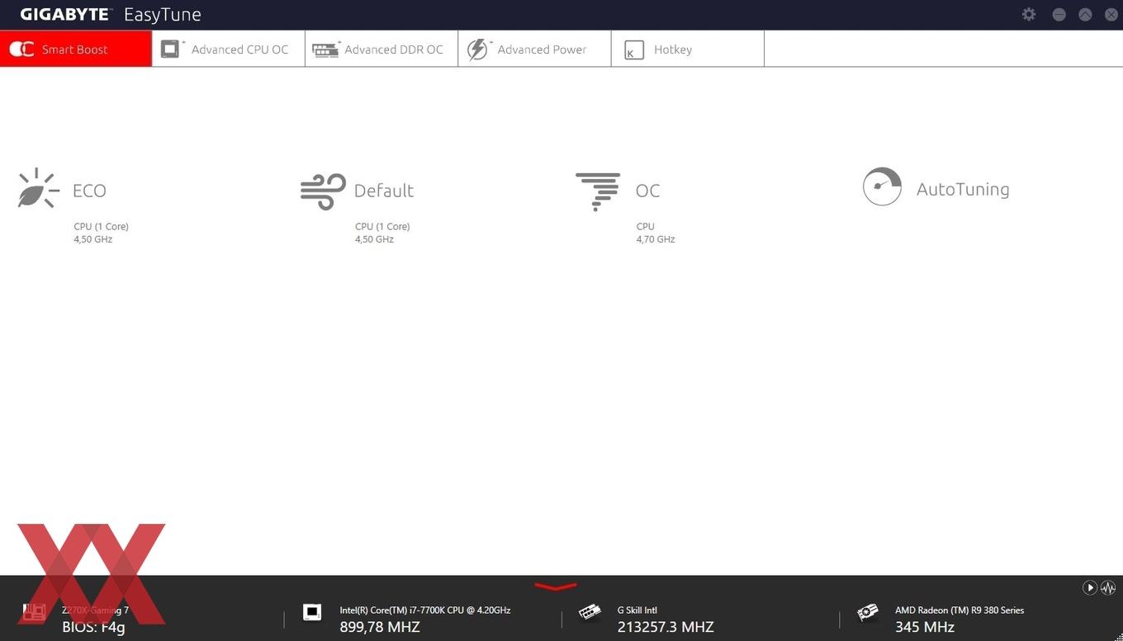
Task: Select the OC tornado icon
Action: click(598, 191)
